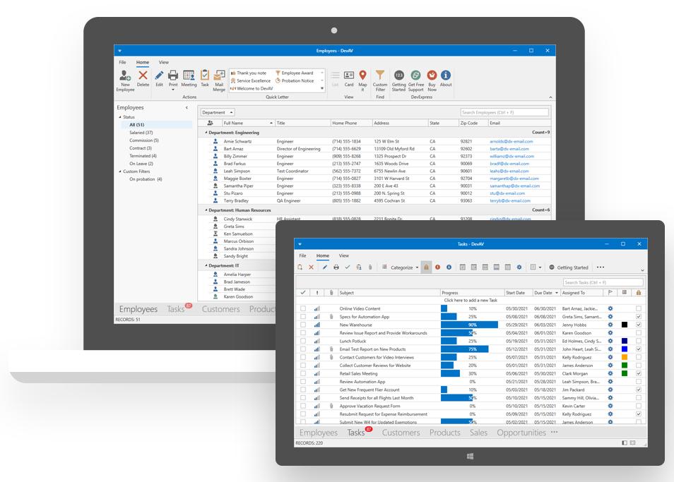Open File menu in Employees window

122,62
